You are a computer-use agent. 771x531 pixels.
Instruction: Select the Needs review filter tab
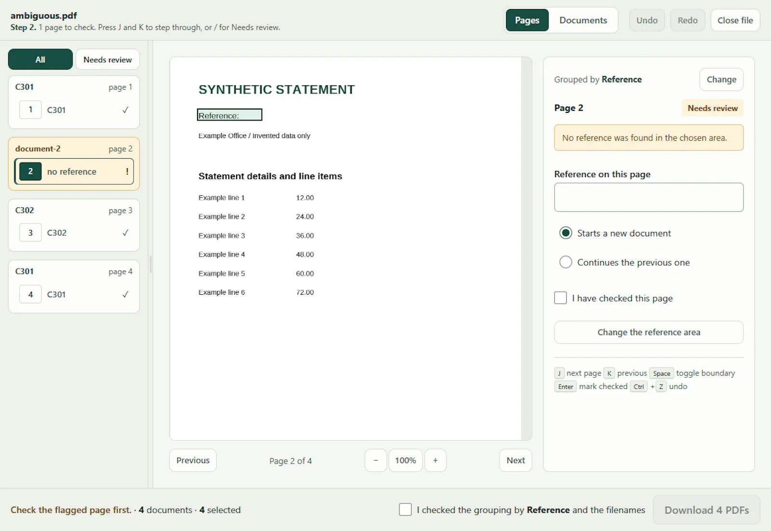click(x=107, y=59)
